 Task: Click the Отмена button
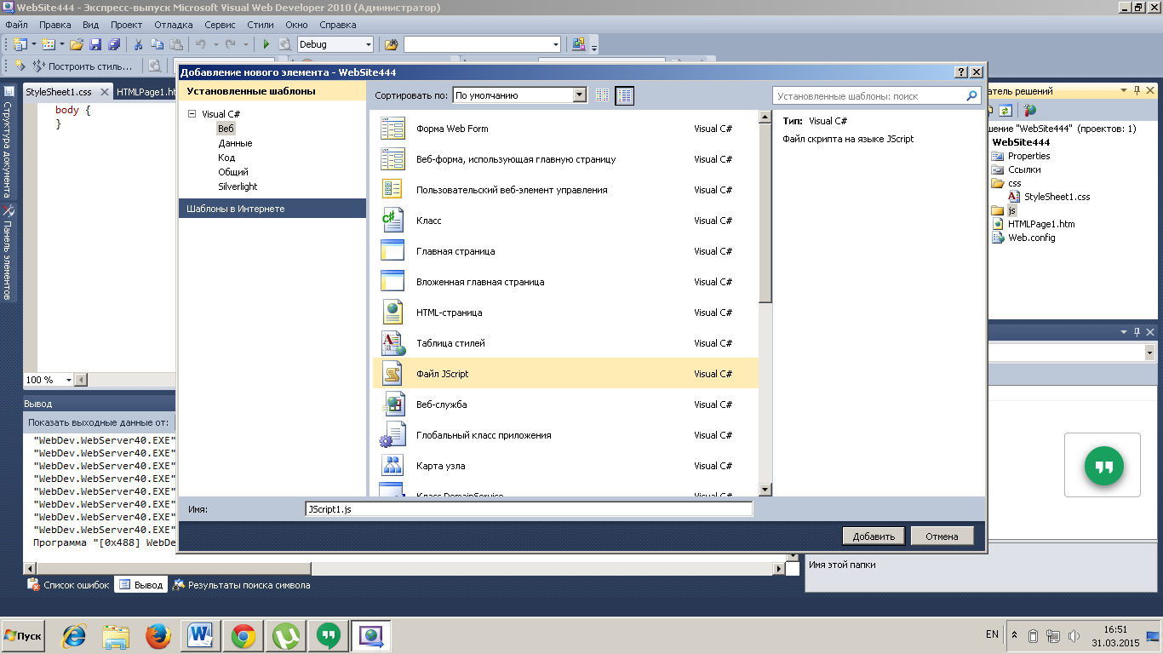[942, 536]
